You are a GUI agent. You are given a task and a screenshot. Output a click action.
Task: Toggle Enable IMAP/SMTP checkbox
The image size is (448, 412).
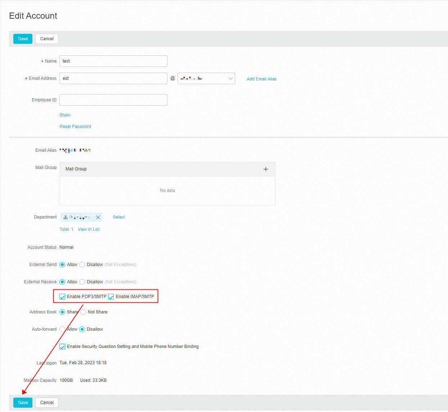(111, 297)
